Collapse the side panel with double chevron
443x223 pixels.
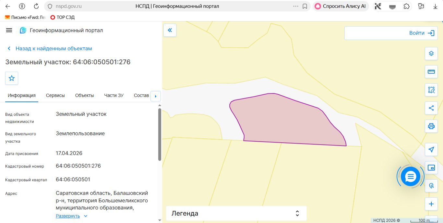[x=170, y=30]
